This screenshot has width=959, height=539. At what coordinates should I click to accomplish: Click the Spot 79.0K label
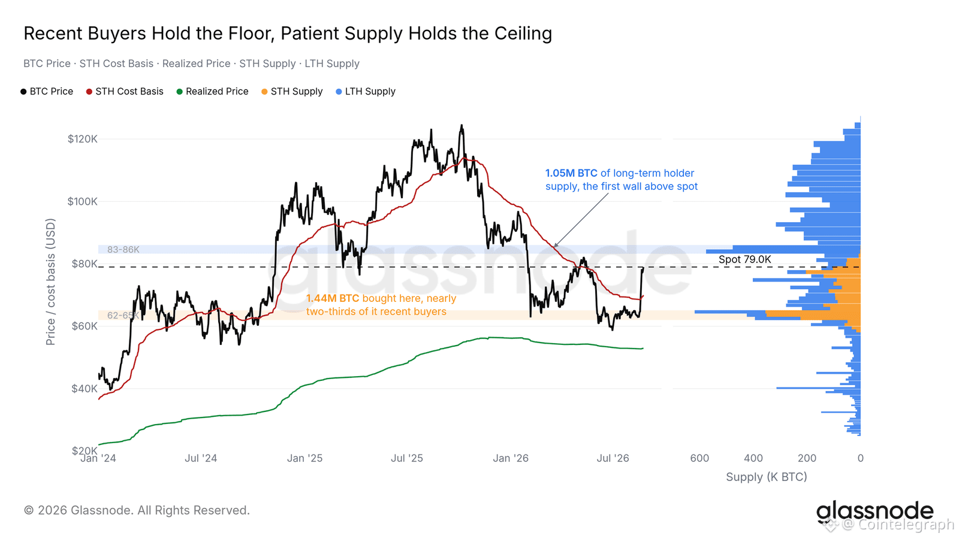pyautogui.click(x=745, y=259)
